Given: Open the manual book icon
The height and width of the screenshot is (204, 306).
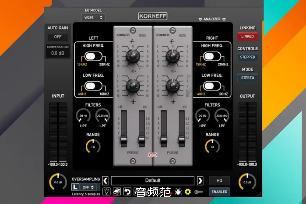Looking at the screenshot, I should pyautogui.click(x=117, y=192).
